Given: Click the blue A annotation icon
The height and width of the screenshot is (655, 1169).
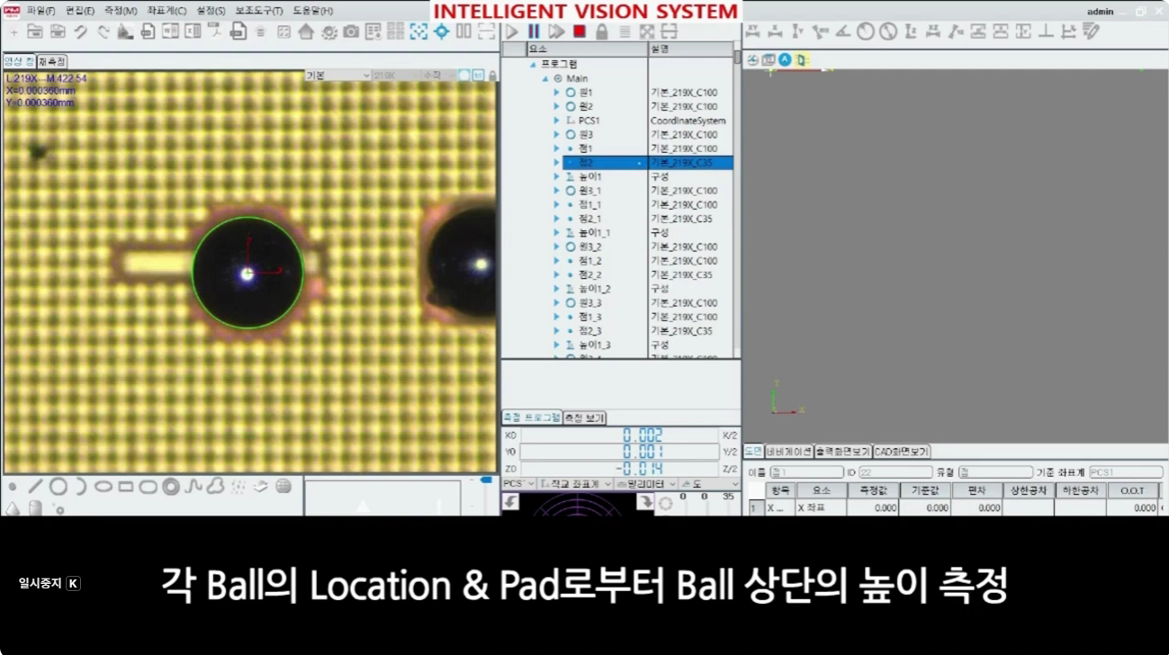Looking at the screenshot, I should coord(785,59).
